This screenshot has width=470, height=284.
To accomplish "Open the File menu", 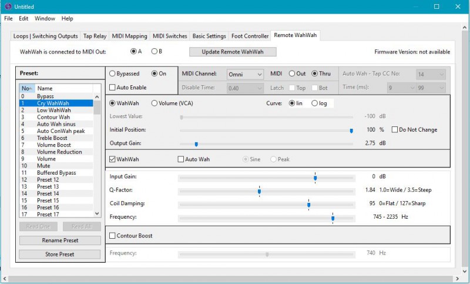I will pyautogui.click(x=8, y=19).
